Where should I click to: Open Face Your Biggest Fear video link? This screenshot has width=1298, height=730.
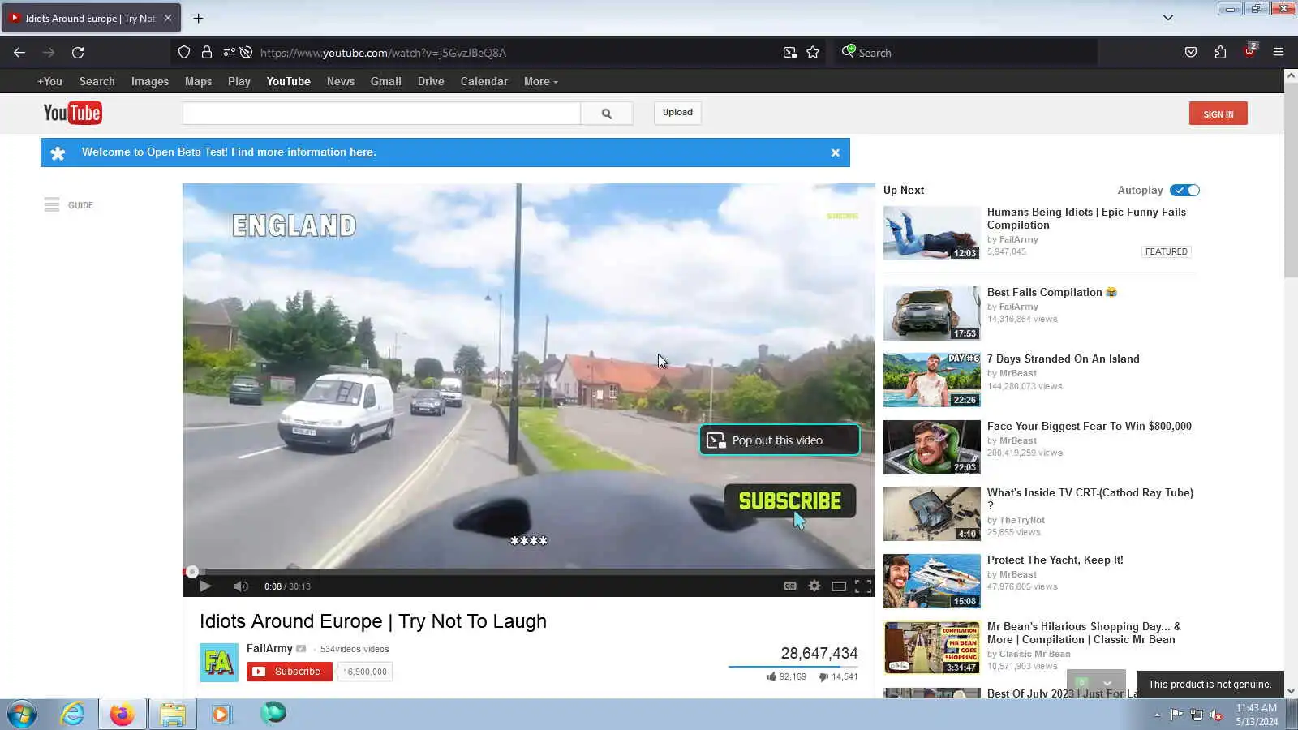pos(1090,426)
